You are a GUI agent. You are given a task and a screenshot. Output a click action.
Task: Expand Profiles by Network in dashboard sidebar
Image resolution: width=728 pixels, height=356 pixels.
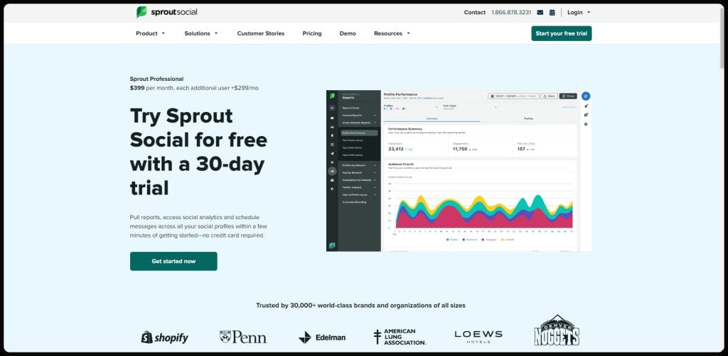pos(359,165)
